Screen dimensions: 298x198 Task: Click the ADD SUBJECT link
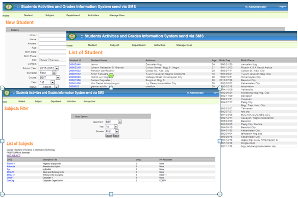tap(13, 156)
